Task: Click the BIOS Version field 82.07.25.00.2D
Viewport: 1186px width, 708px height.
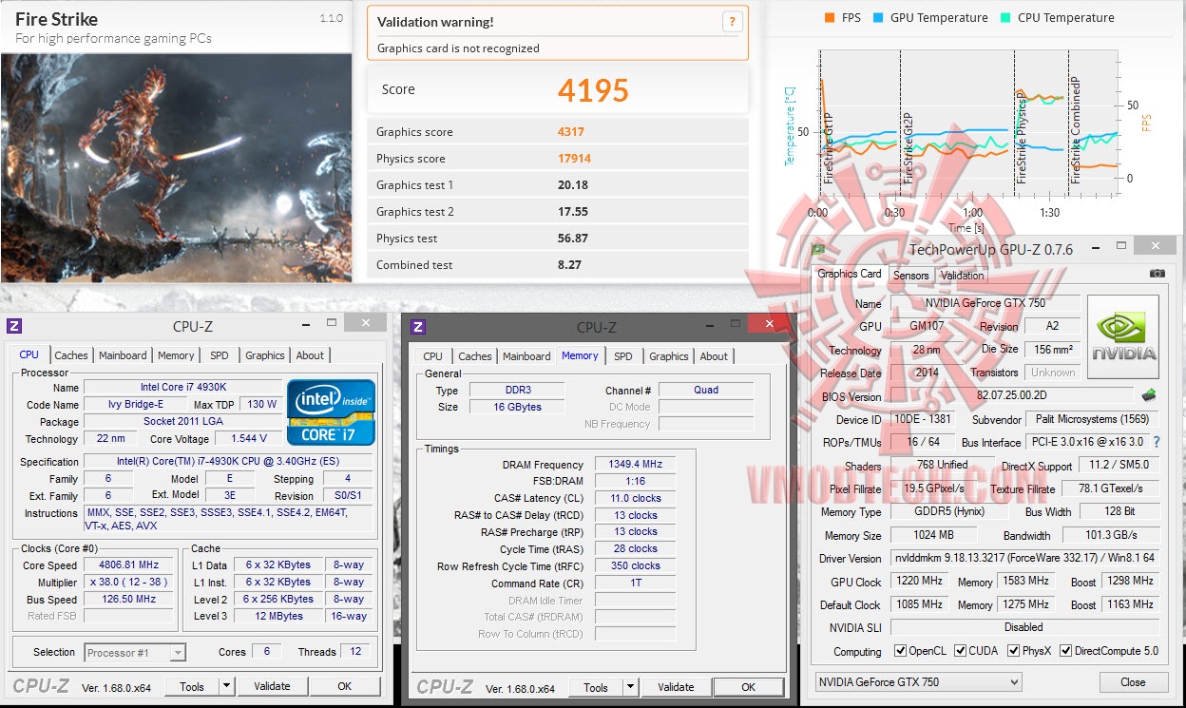Action: click(1011, 396)
